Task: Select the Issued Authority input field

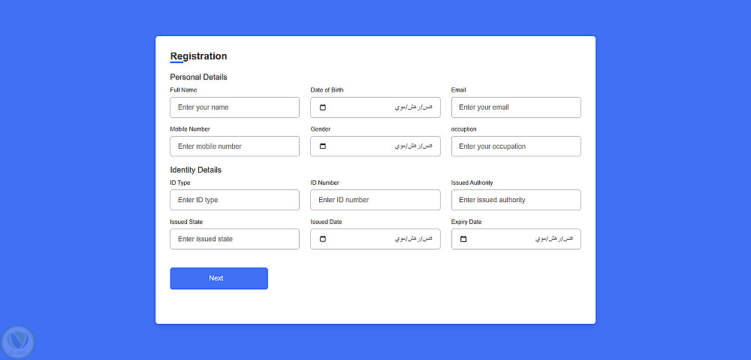Action: pyautogui.click(x=516, y=200)
